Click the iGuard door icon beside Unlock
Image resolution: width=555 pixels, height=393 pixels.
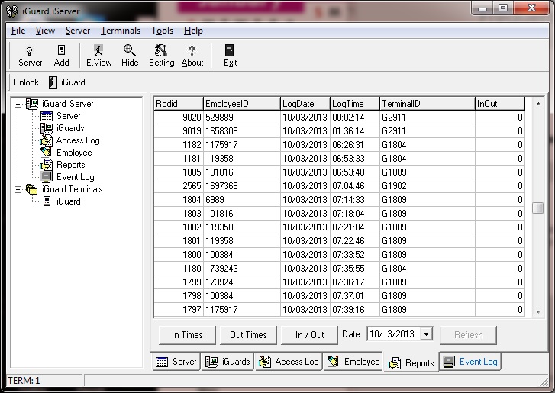(53, 82)
